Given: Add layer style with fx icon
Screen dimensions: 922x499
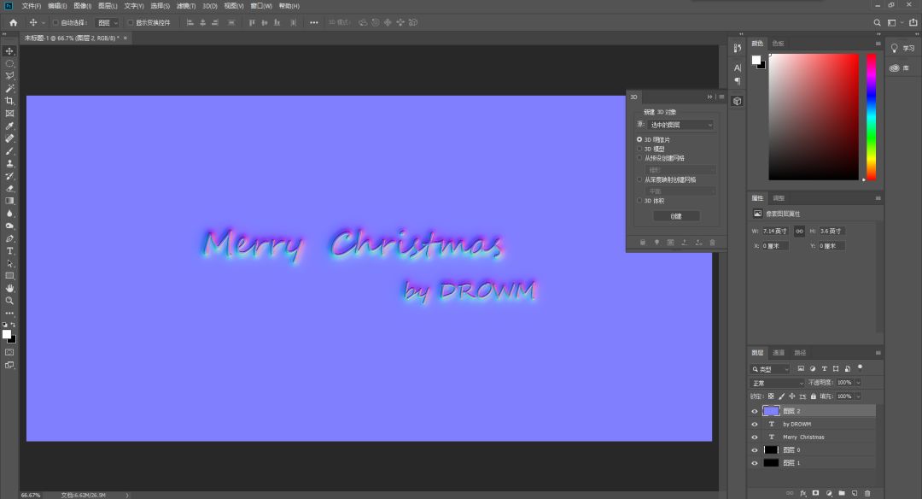Looking at the screenshot, I should [802, 493].
